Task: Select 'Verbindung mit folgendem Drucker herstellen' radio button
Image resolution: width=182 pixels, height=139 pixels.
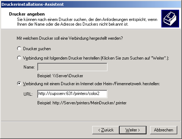Action: 19,58
